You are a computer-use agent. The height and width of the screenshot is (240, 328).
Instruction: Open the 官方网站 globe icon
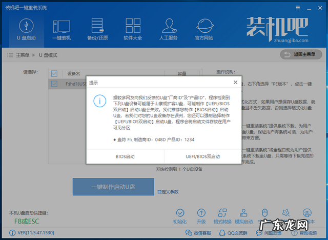pos(204,26)
